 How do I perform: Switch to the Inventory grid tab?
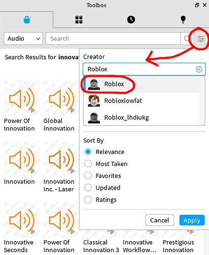click(79, 19)
